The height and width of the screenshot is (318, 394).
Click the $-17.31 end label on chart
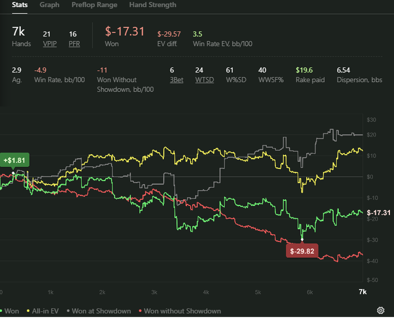coord(378,213)
